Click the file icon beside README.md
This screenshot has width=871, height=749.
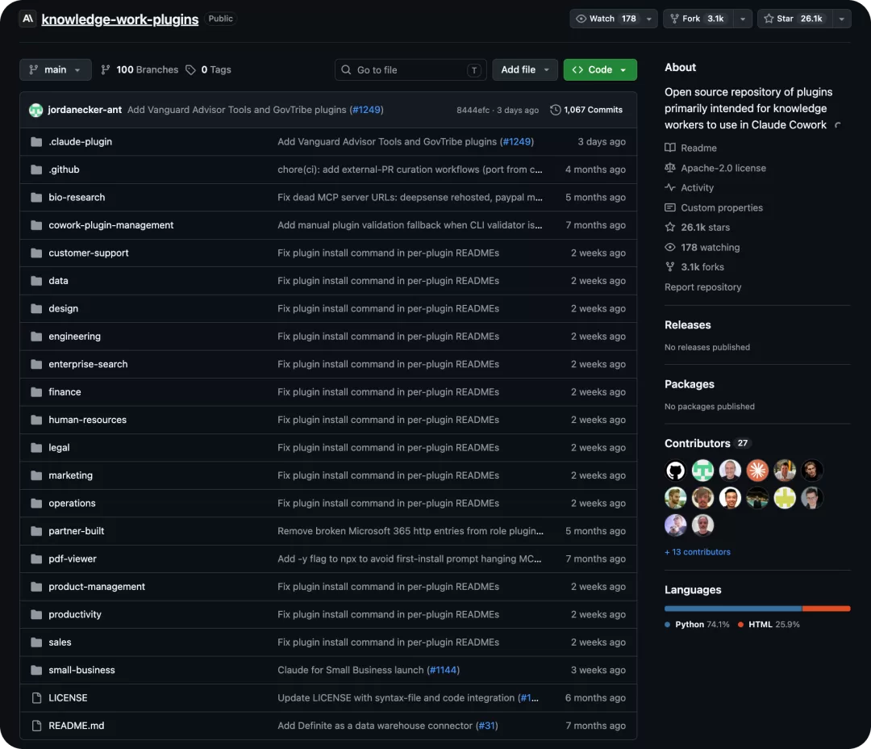point(36,726)
